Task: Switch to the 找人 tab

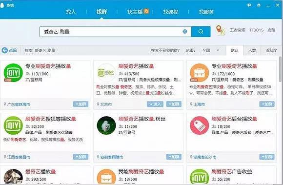Action: (71, 12)
